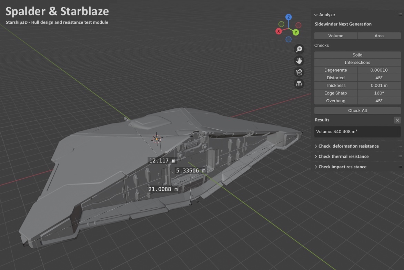Adjust the Thickness 0.001 m value field
Screen dimensions: 404x270
tap(379, 86)
